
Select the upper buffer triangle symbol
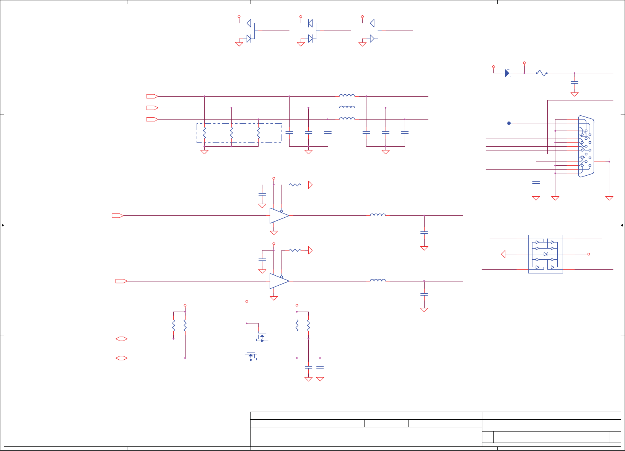(279, 216)
